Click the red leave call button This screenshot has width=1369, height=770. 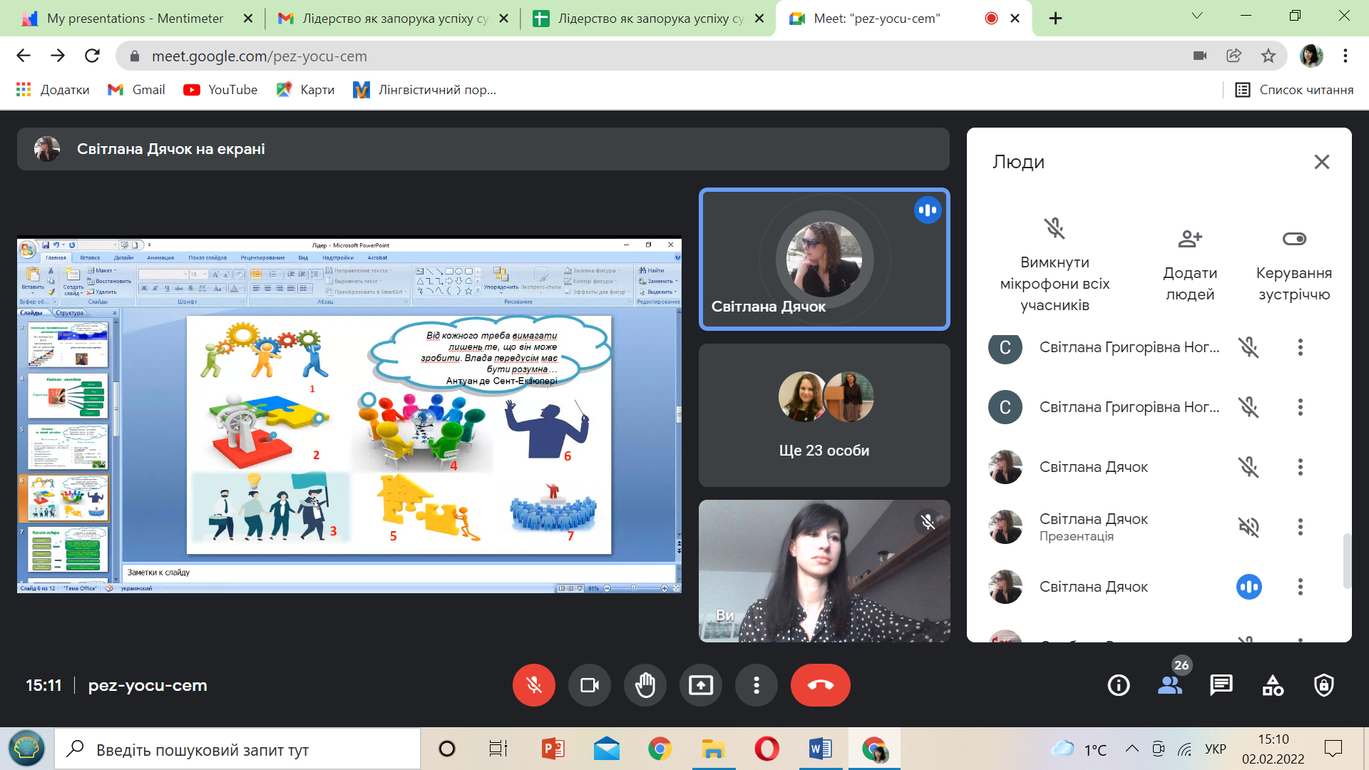(x=820, y=685)
